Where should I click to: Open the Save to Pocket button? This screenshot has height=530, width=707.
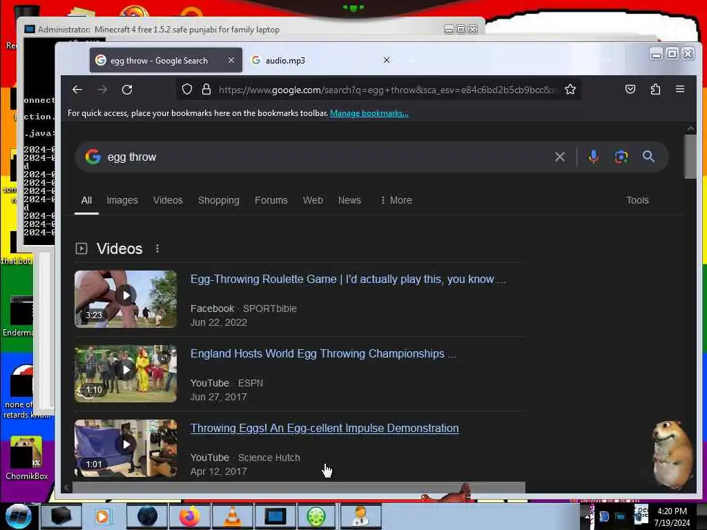point(630,89)
